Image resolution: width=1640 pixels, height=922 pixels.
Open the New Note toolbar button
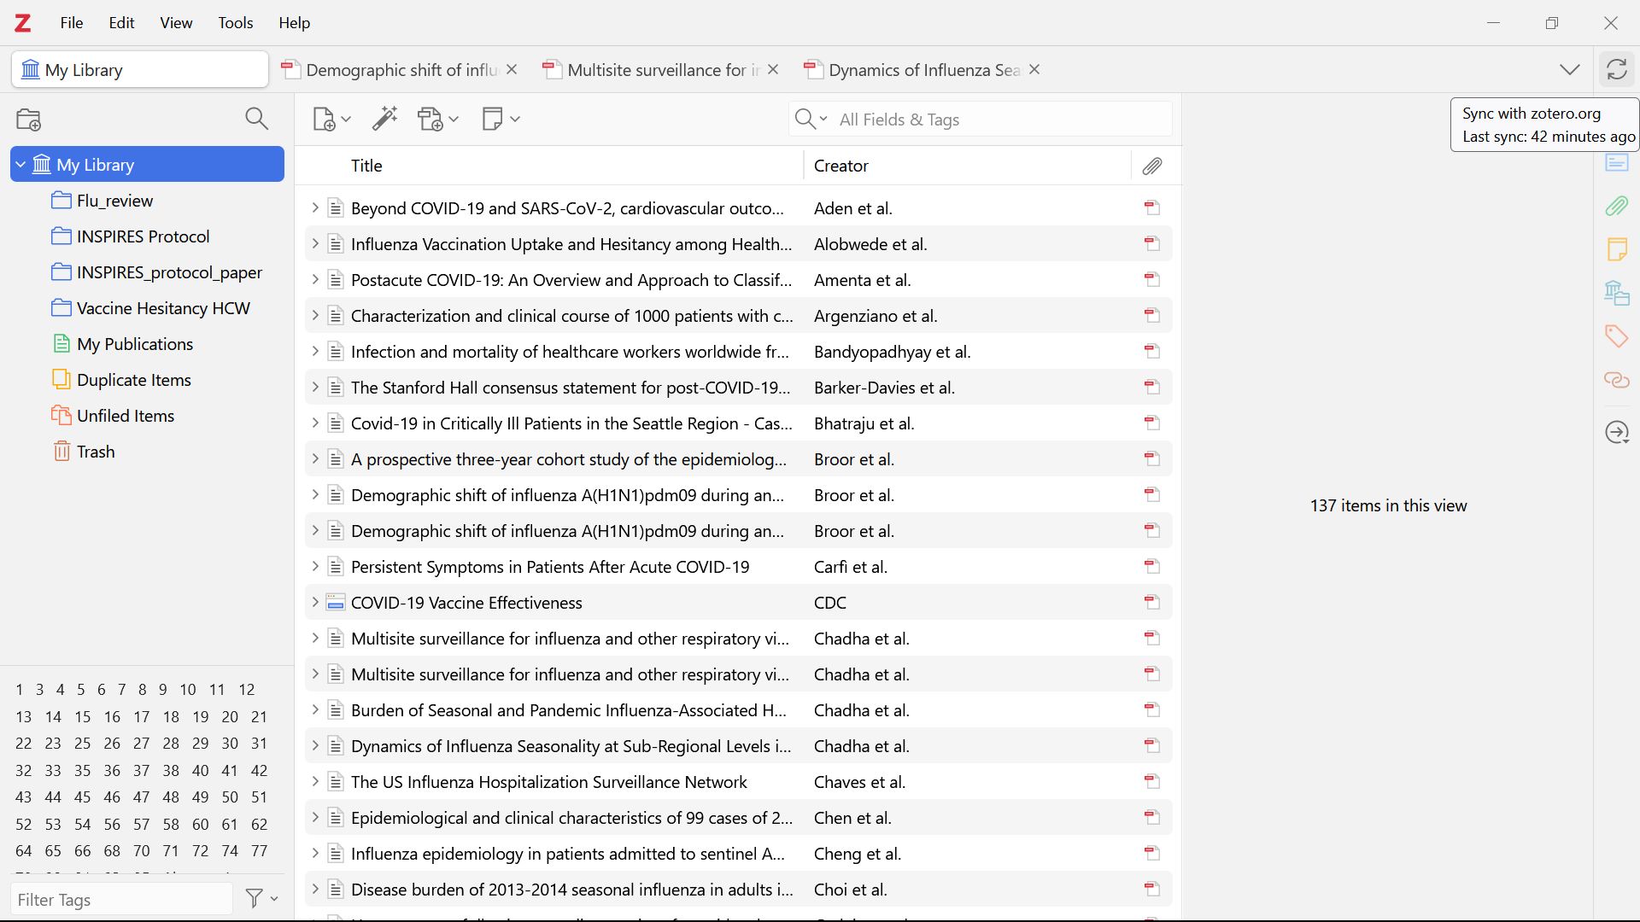pyautogui.click(x=501, y=120)
